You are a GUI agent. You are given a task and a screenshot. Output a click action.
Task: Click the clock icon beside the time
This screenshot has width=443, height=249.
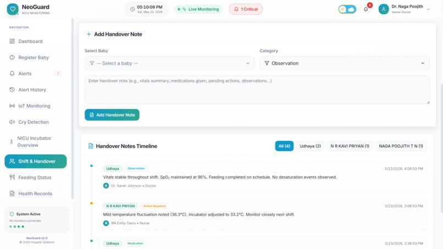pyautogui.click(x=132, y=9)
